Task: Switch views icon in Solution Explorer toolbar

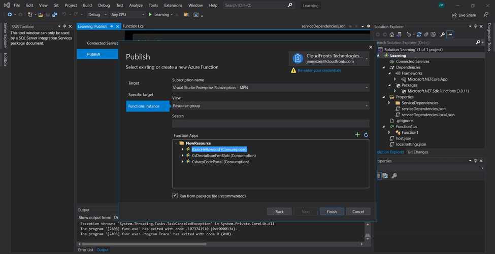Action: [x=399, y=34]
